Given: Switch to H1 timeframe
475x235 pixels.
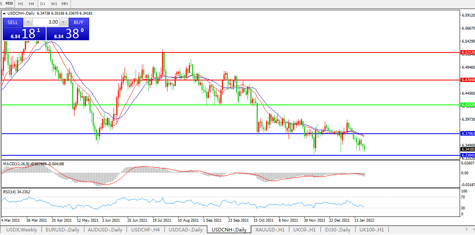Looking at the screenshot, I should coord(21,4).
